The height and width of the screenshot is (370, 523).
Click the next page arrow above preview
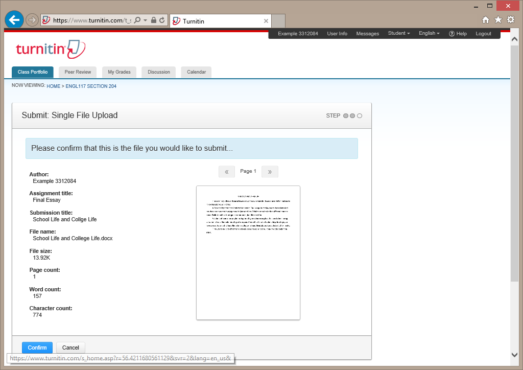coord(270,171)
